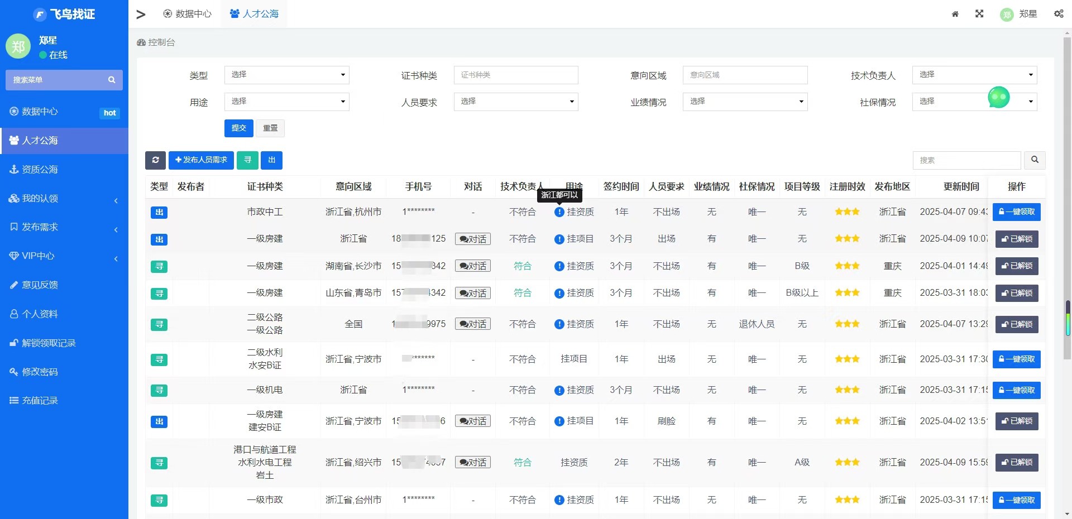Image resolution: width=1072 pixels, height=519 pixels.
Task: Expand 我的认领 sidebar menu
Action: [x=64, y=199]
